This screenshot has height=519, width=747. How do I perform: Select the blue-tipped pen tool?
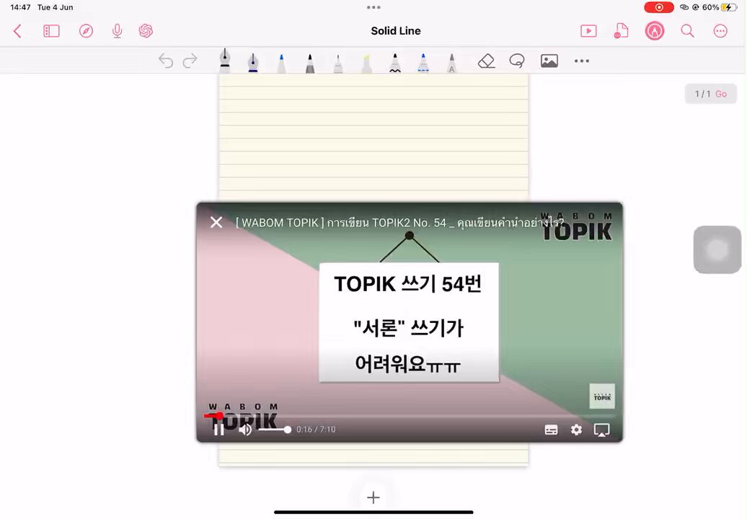pyautogui.click(x=281, y=63)
